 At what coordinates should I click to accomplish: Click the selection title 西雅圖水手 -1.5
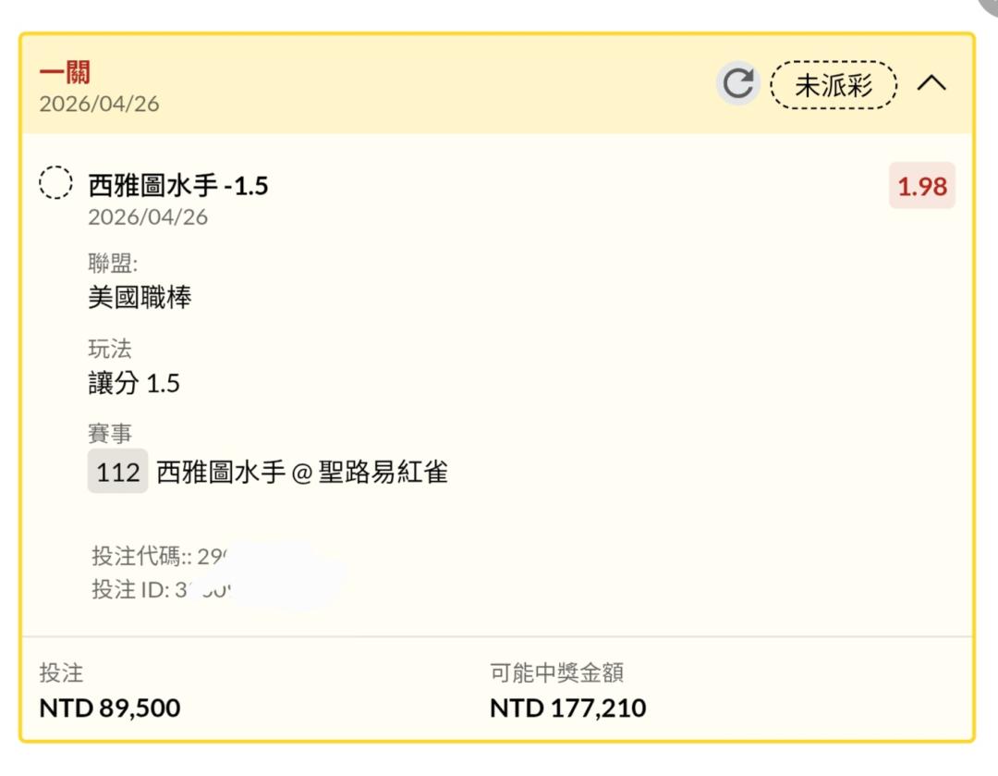pos(178,186)
